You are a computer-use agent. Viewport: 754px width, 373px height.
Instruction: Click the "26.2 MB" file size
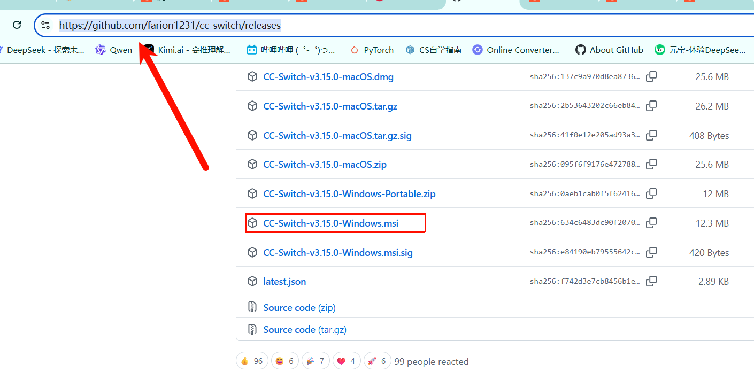[x=712, y=106]
